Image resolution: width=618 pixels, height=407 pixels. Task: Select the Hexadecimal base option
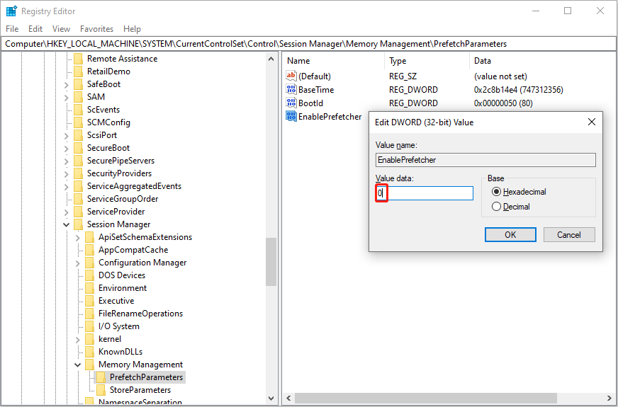497,192
